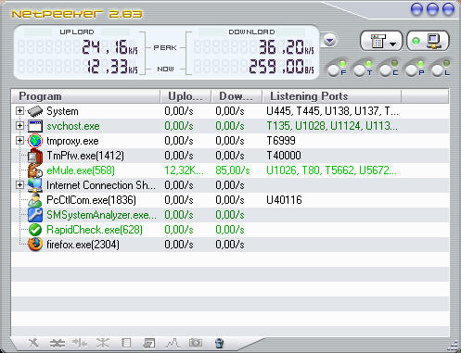Select Internet Connection Sh... row name
This screenshot has height=353, width=461.
(101, 185)
